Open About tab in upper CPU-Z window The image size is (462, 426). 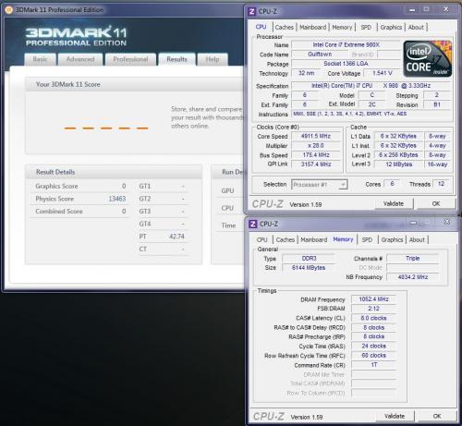[x=416, y=28]
